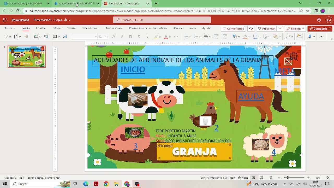Click the AYUDA link on slide
334x188 pixels.
[251, 97]
